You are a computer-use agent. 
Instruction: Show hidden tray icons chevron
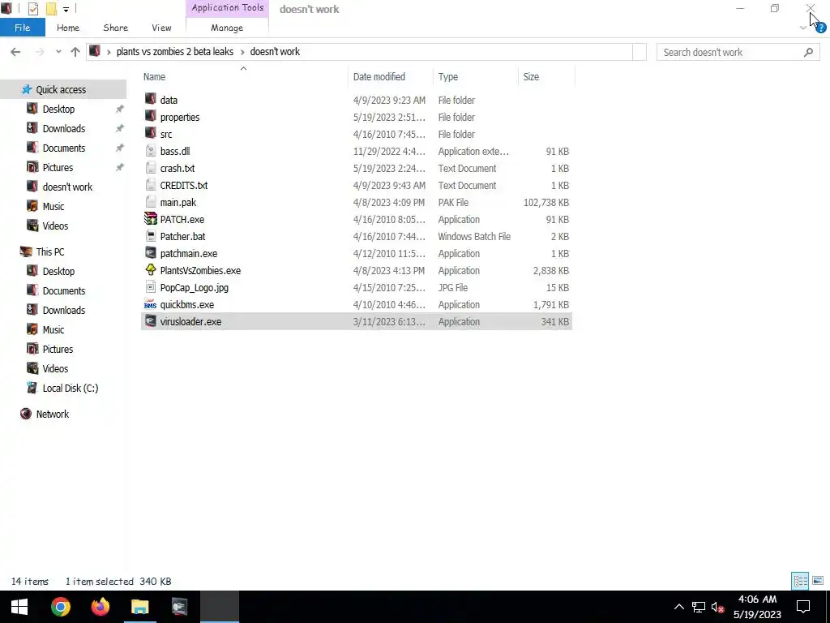click(x=678, y=607)
